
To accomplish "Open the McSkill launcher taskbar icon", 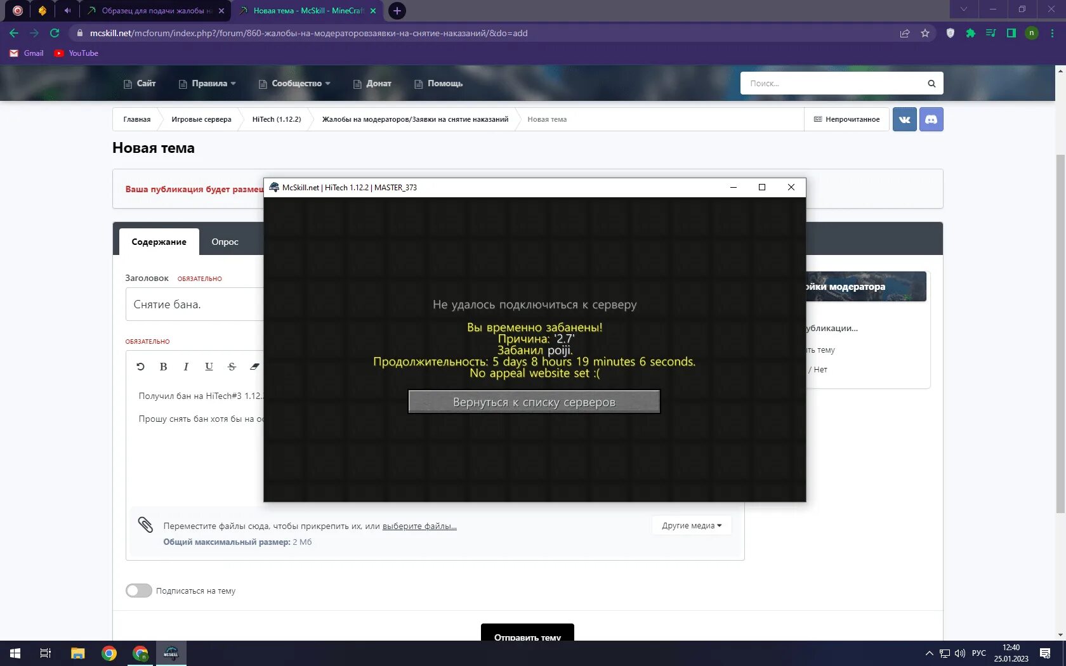I will pos(171,653).
